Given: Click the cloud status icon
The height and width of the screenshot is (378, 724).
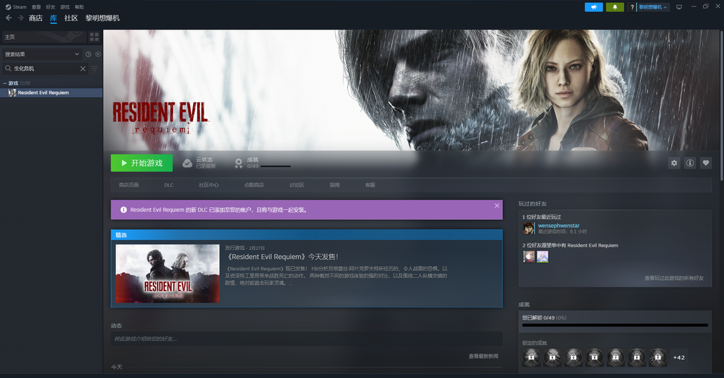Looking at the screenshot, I should 187,164.
